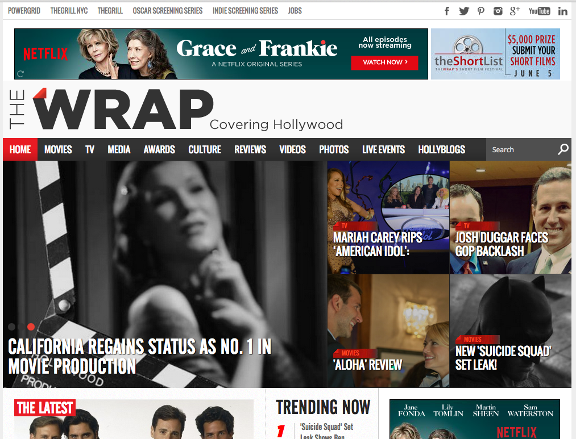The height and width of the screenshot is (439, 576).
Task: Open INDIE SCREENING SERIES link
Action: pos(246,11)
